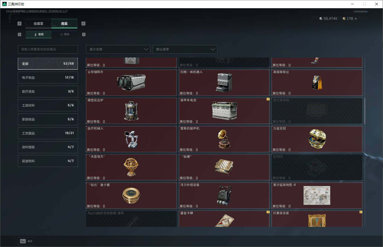383x247 pixels.
Task: Open the 收藏室 tab
Action: [39, 24]
